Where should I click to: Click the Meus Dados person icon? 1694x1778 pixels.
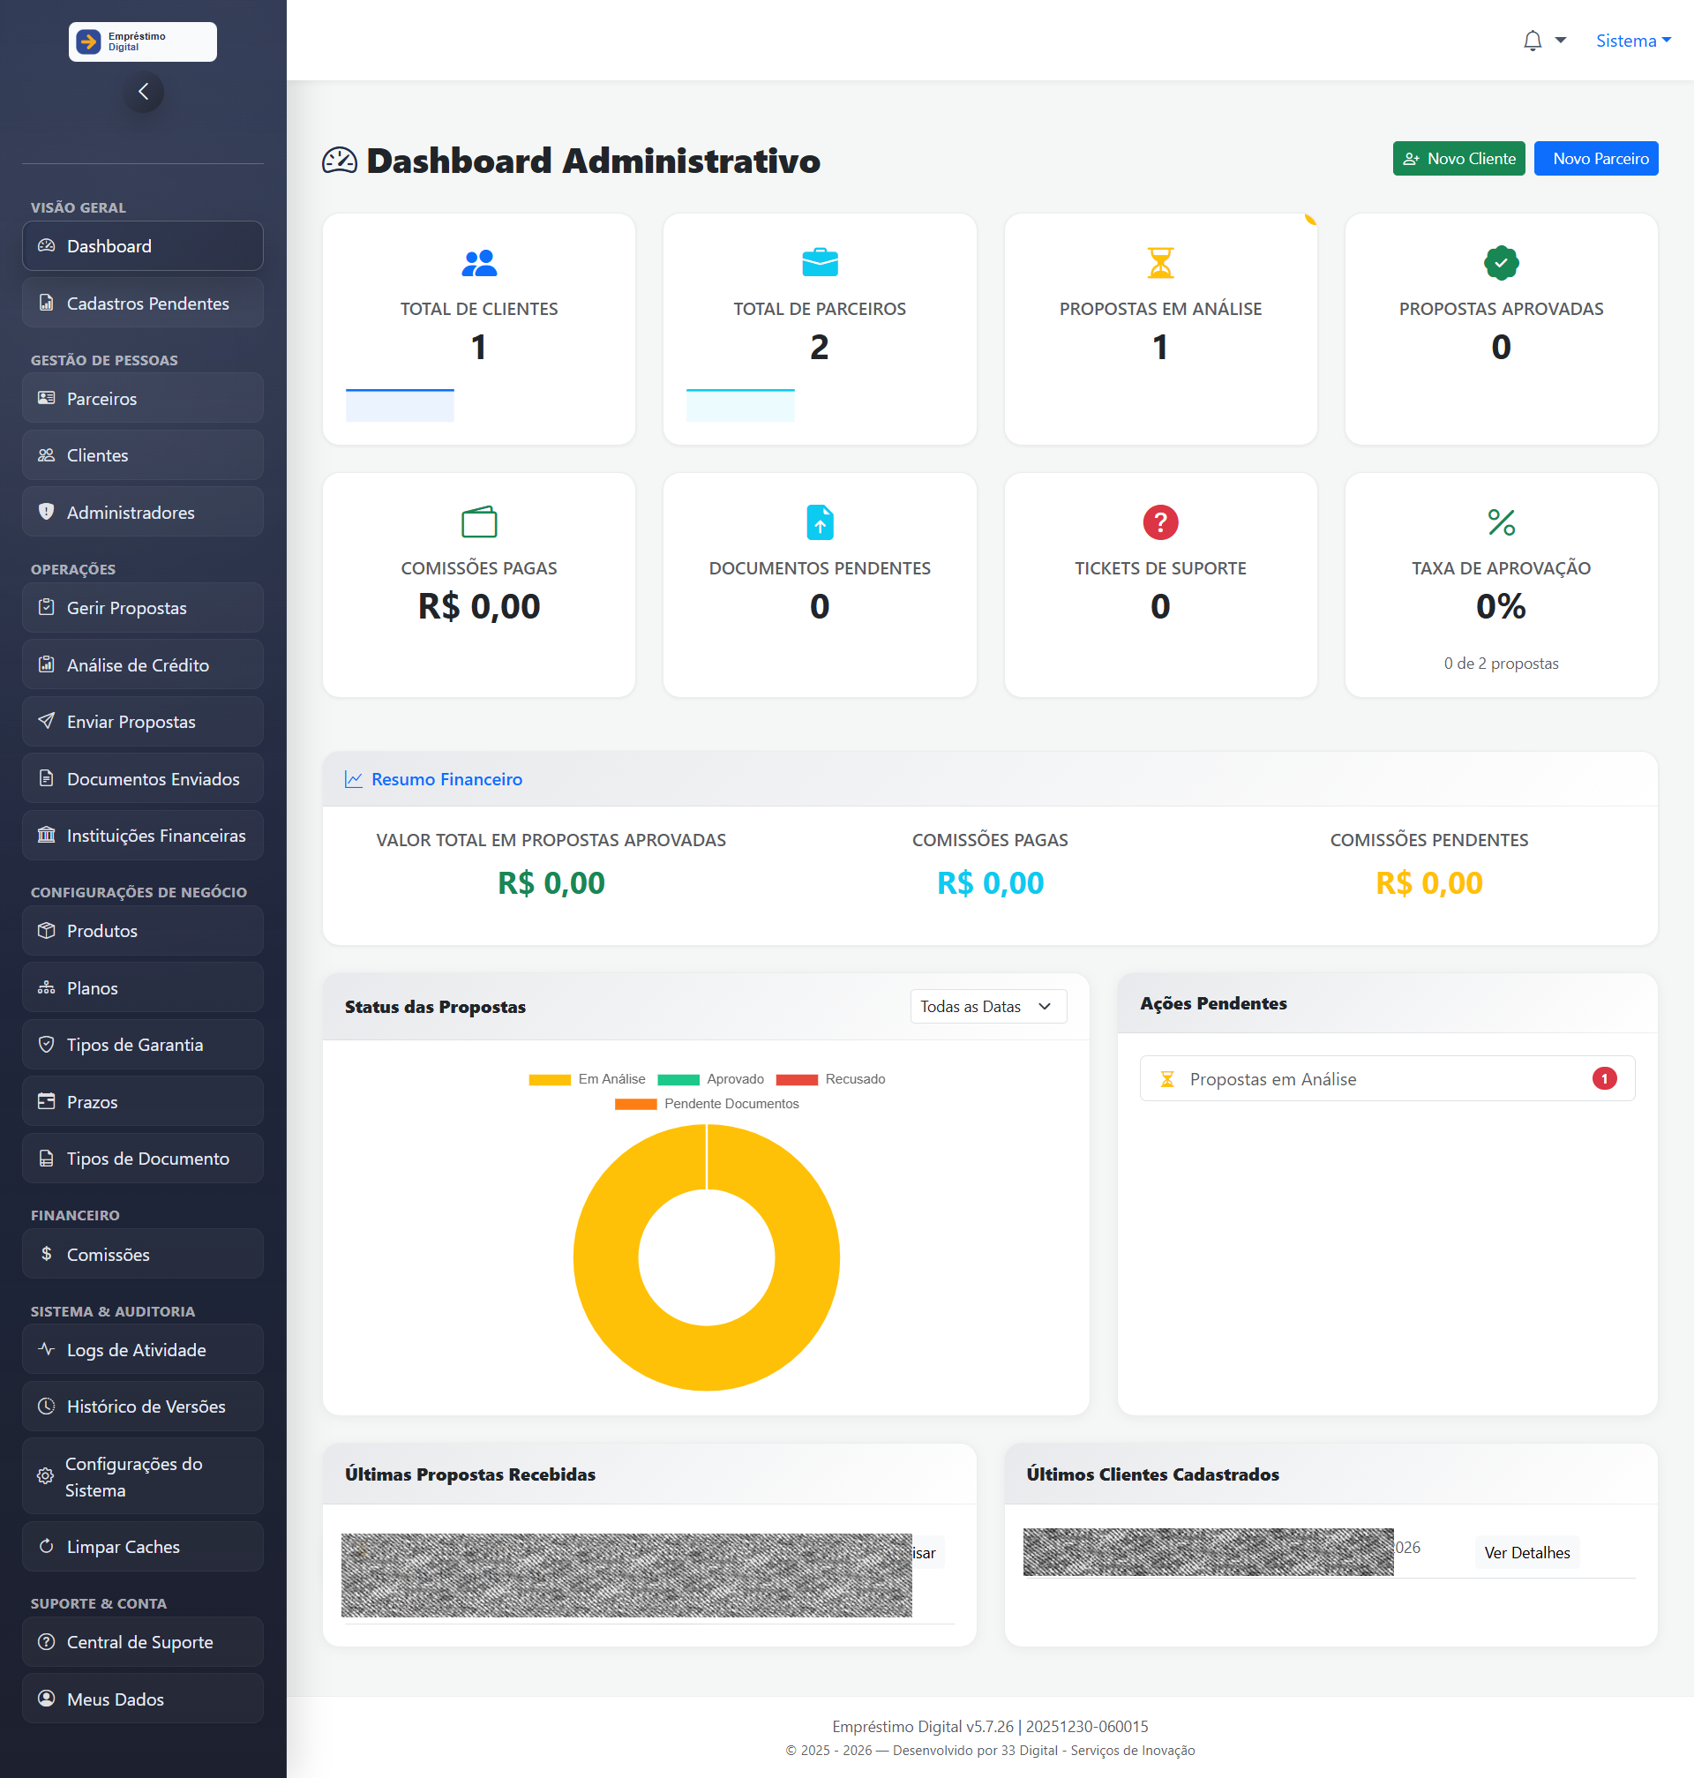pos(46,1699)
